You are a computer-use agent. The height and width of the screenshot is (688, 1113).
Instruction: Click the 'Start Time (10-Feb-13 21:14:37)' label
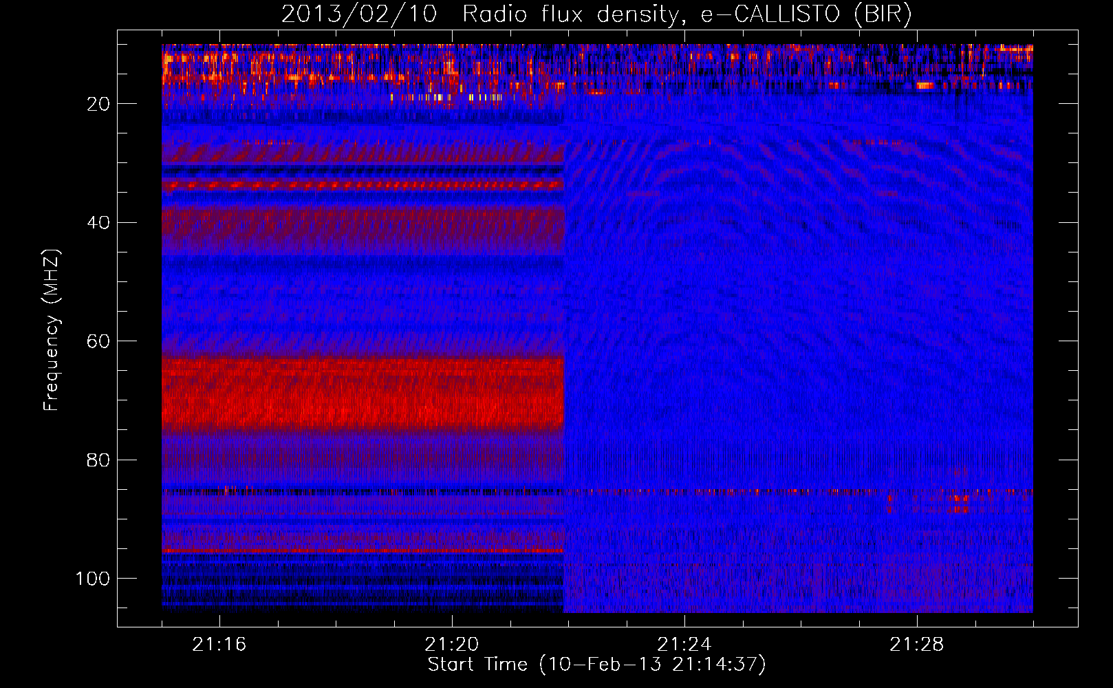tap(596, 665)
